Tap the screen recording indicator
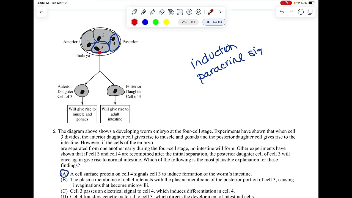This screenshot has width=352, height=198. (286, 3)
